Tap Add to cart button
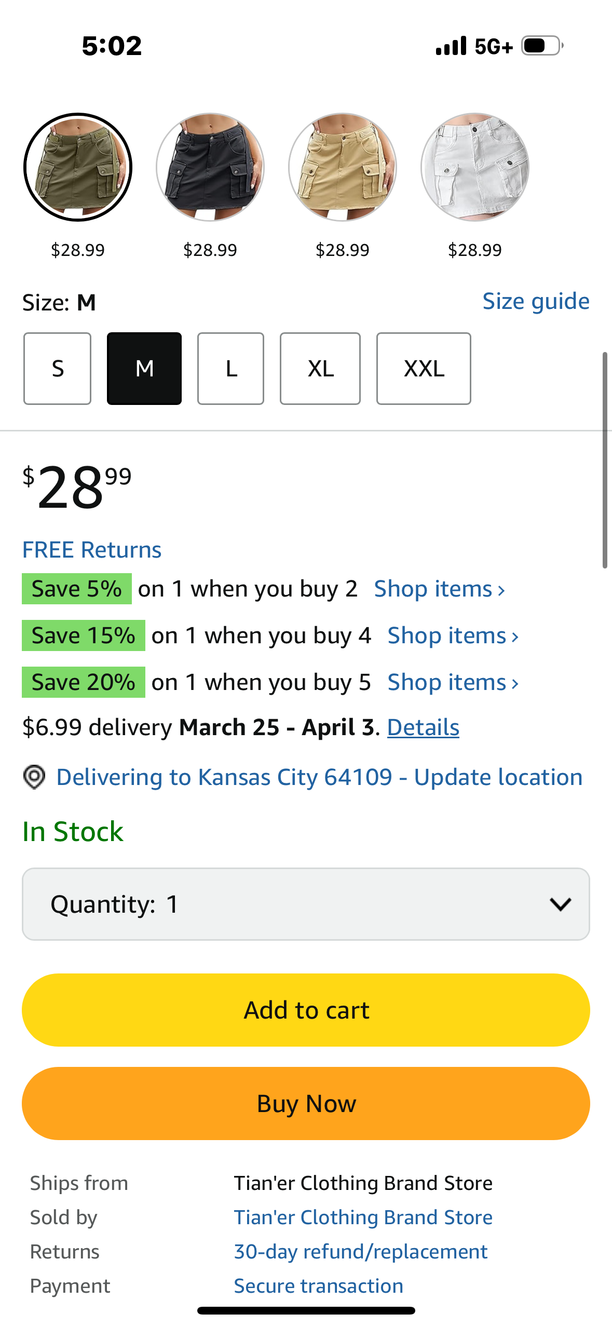 [306, 1010]
